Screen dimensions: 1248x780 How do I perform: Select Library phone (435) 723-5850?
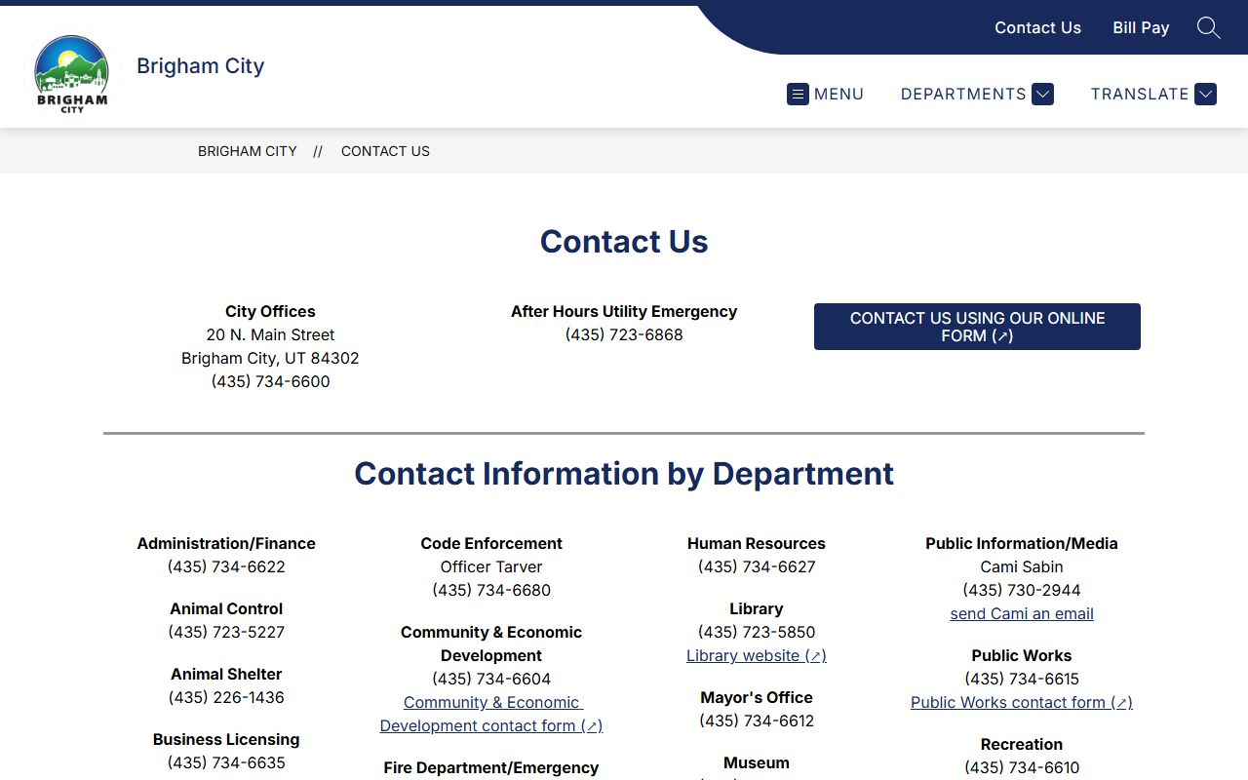coord(757,632)
